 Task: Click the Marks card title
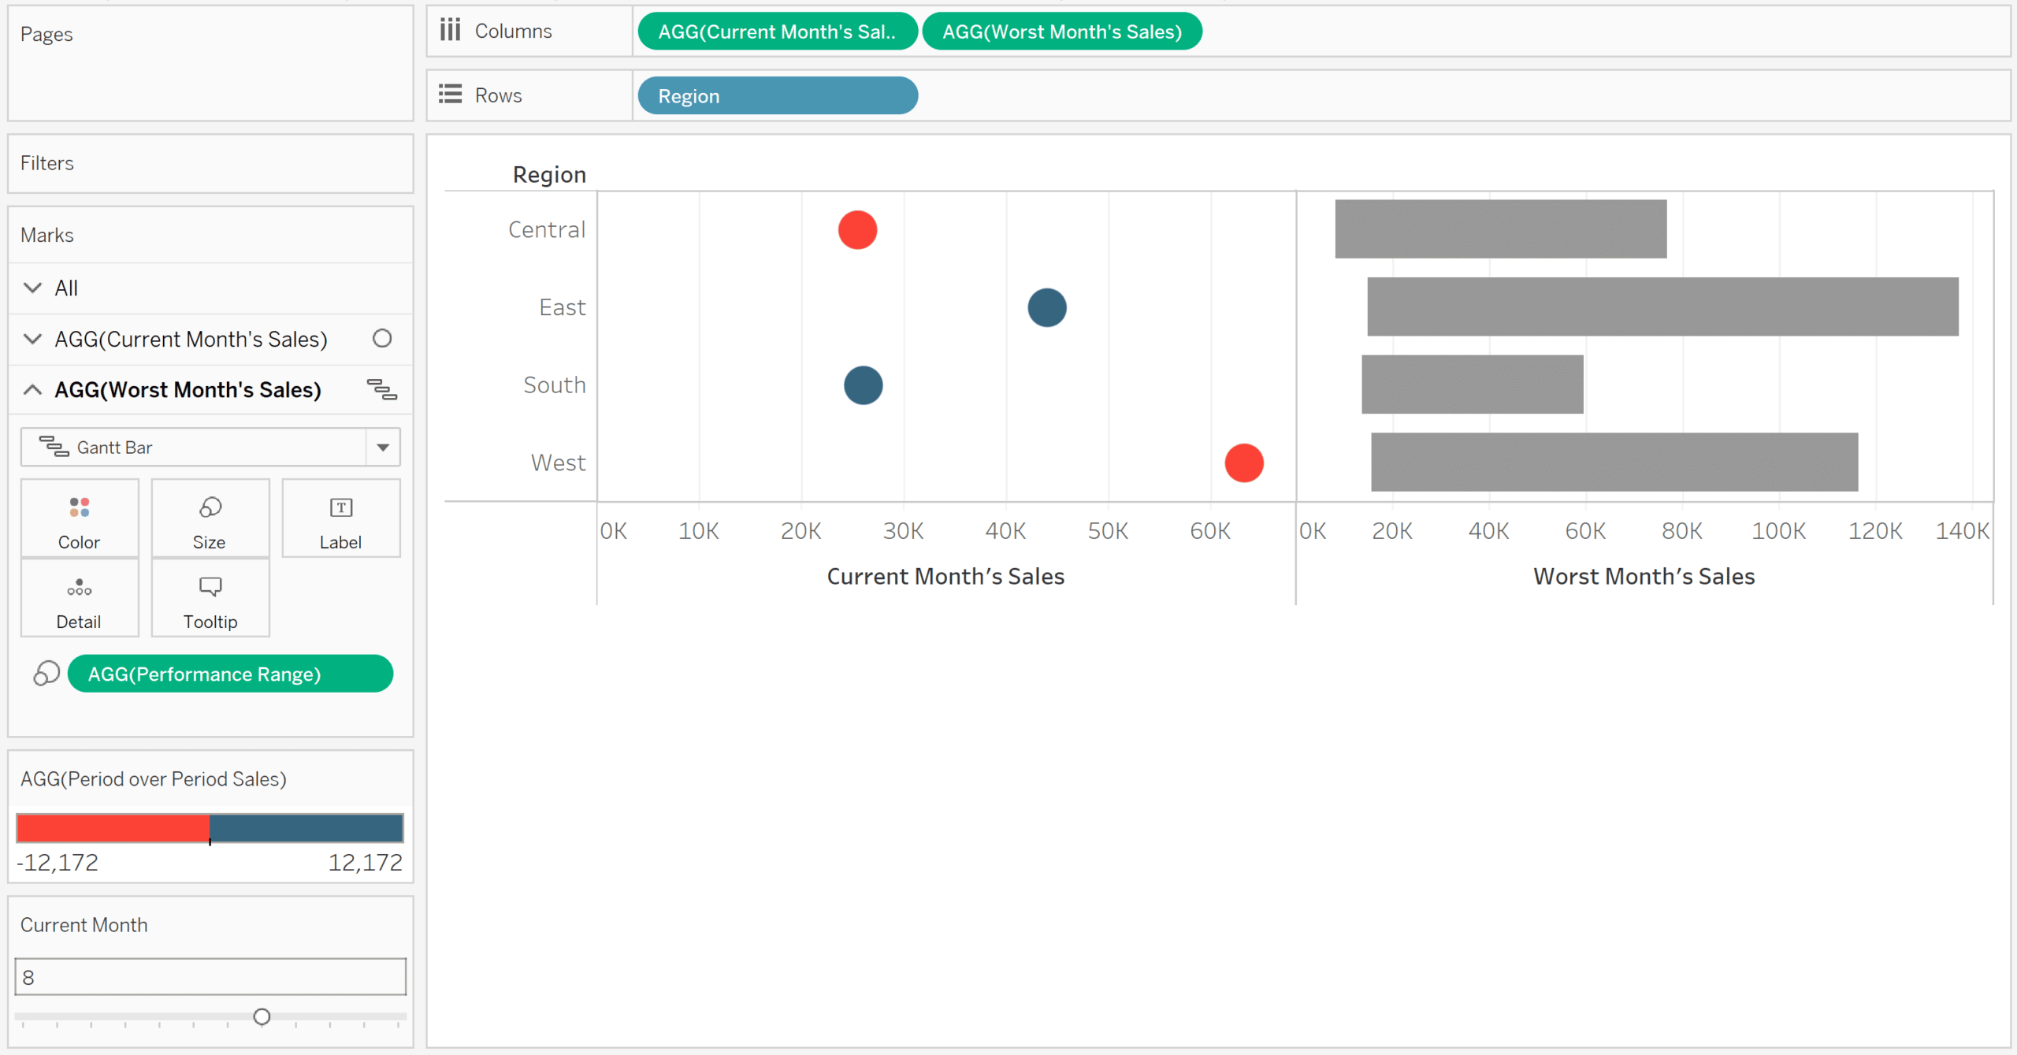click(47, 235)
